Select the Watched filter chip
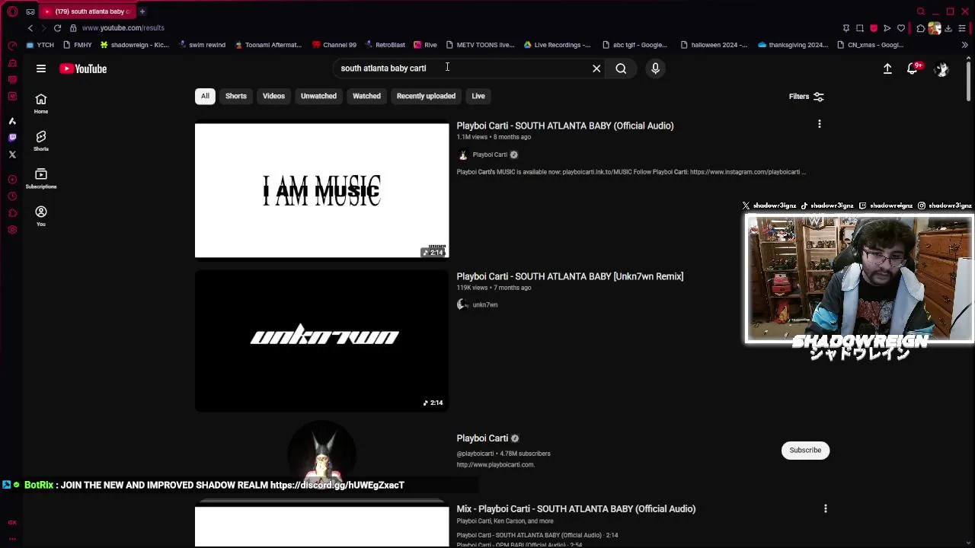 (366, 96)
